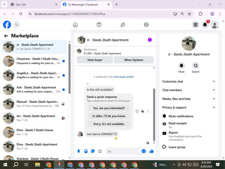Open Windows Start menu
The width and height of the screenshot is (225, 169).
5,164
